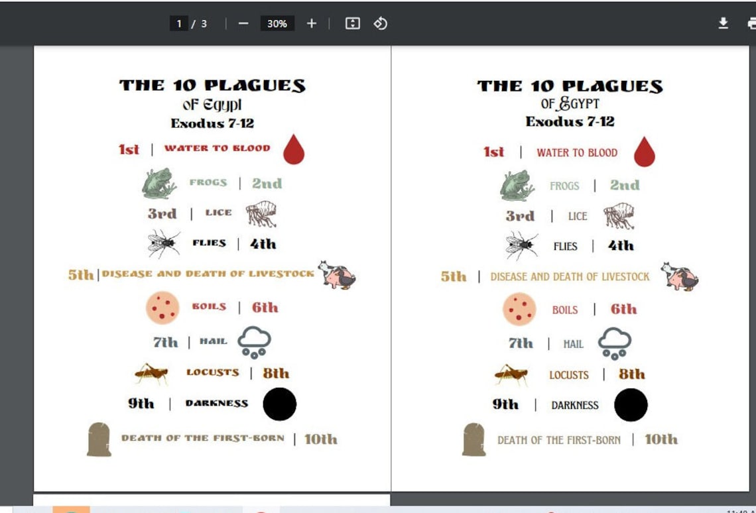Image resolution: width=756 pixels, height=513 pixels.
Task: Rotate the page counterclockwise
Action: (380, 23)
